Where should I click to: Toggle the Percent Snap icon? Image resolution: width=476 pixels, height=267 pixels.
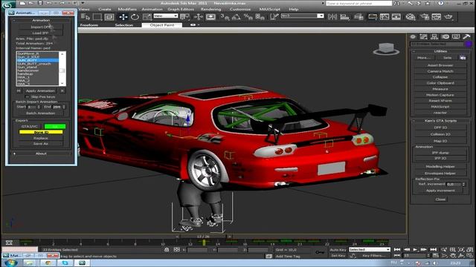click(x=248, y=16)
